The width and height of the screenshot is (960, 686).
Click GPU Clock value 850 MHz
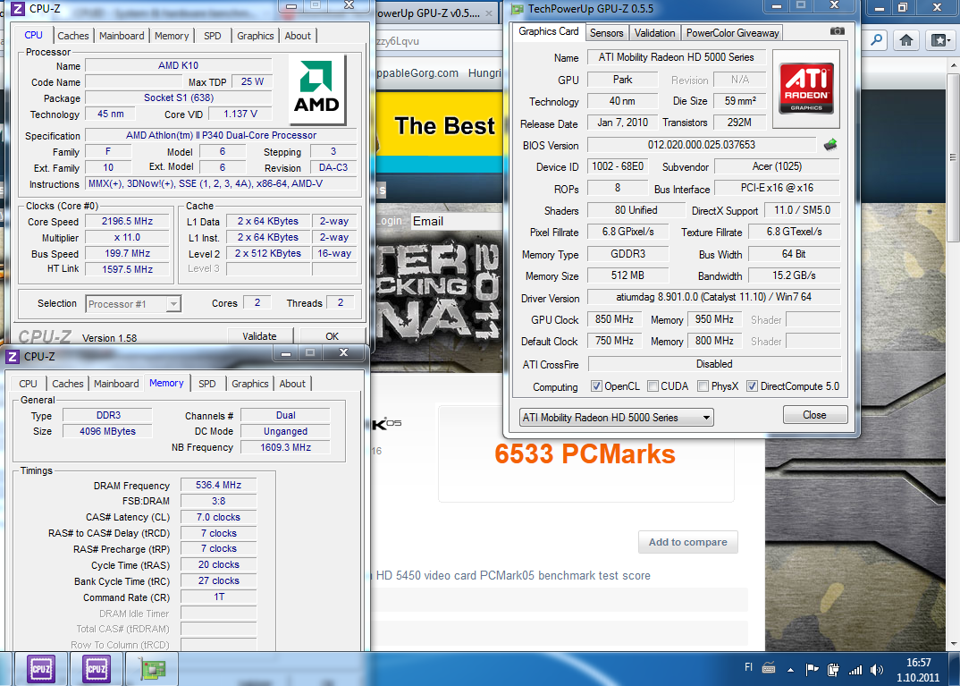pyautogui.click(x=614, y=319)
